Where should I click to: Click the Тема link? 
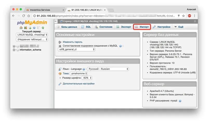66,73
